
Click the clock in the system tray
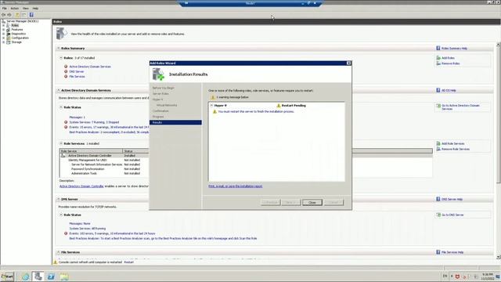(x=487, y=277)
